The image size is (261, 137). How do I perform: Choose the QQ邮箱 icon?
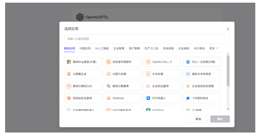coord(188,110)
